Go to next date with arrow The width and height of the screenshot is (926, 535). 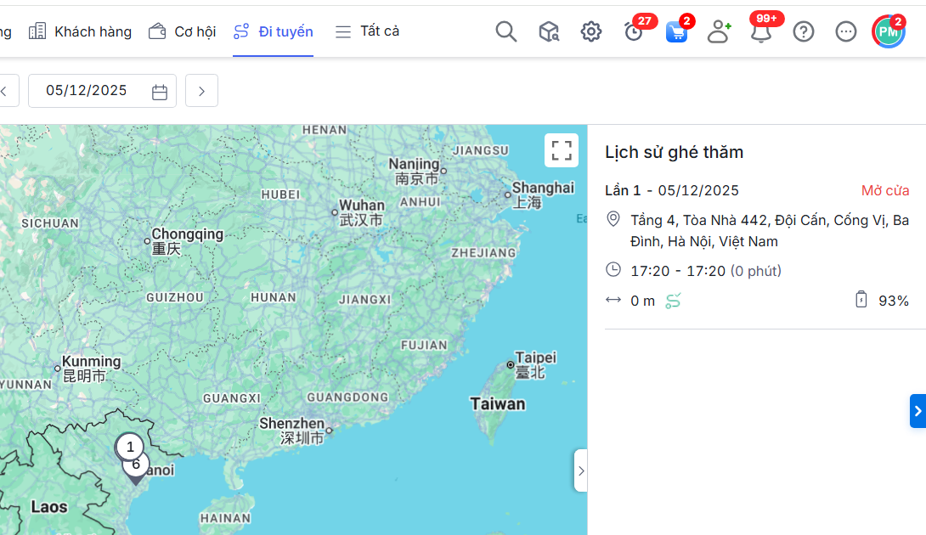point(201,92)
